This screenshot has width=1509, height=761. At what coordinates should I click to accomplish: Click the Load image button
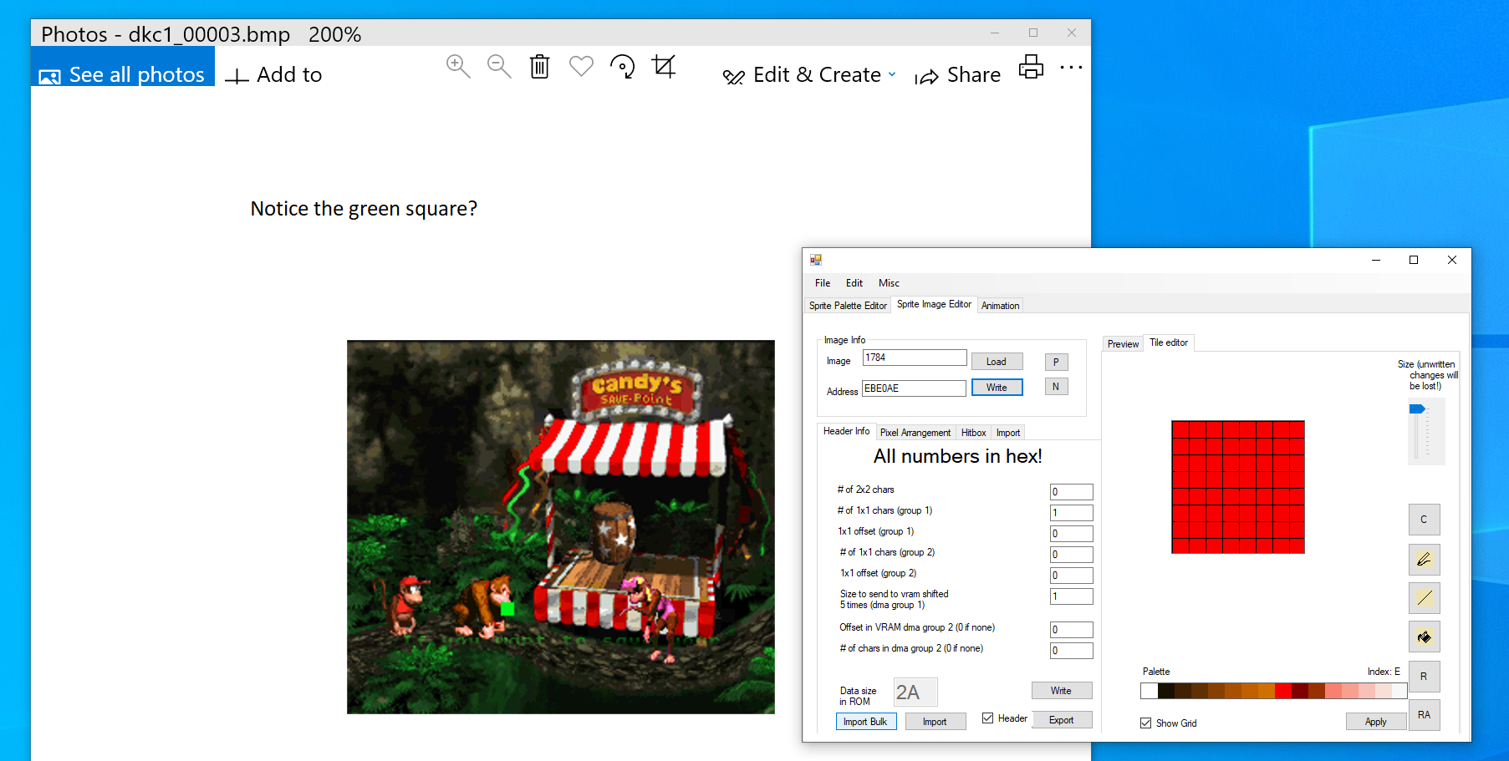click(997, 362)
